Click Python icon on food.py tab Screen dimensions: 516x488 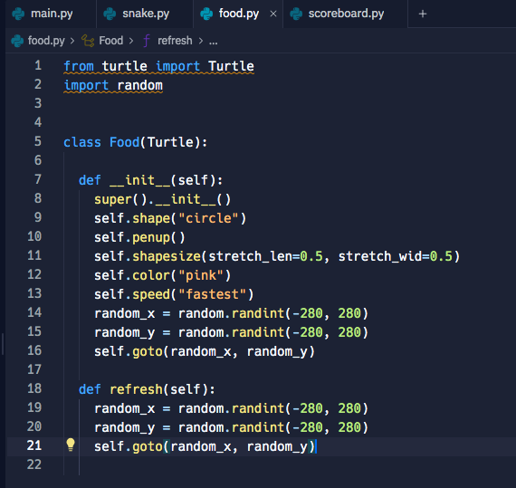tap(206, 14)
